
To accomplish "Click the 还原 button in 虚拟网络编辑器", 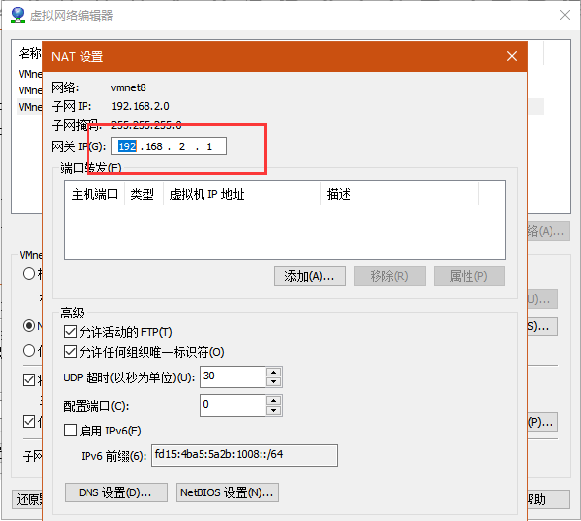I will 28,499.
